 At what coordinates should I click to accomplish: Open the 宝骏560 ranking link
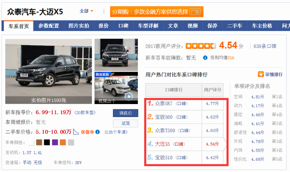click(164, 117)
